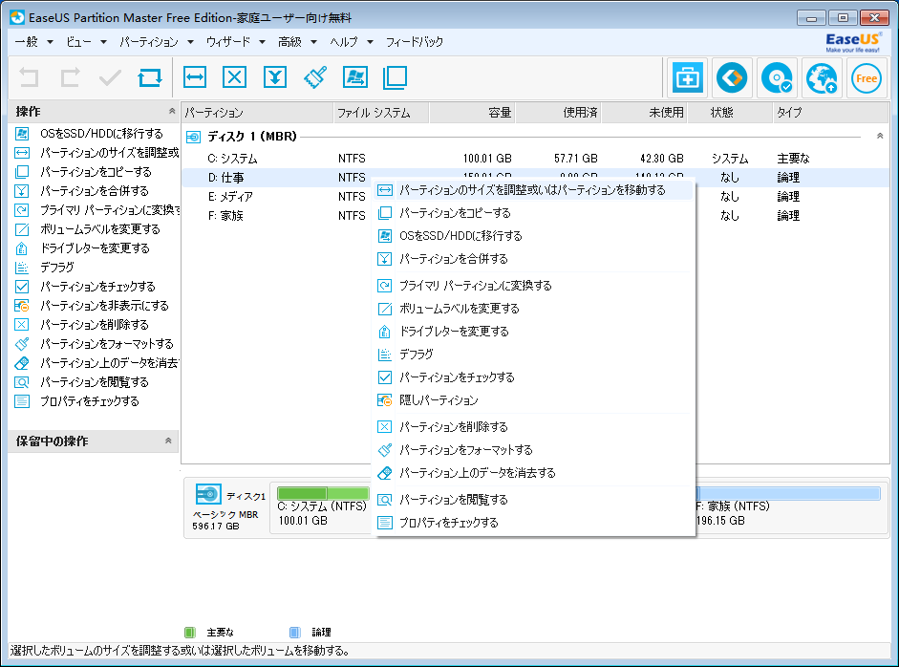Select the E: メディア row in partition list
The image size is (899, 667).
(277, 197)
